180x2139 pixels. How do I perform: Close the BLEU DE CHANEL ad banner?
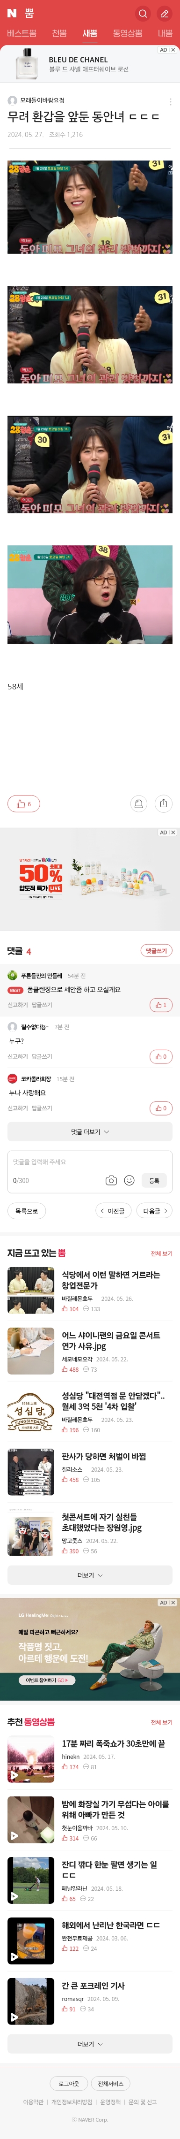click(x=173, y=50)
